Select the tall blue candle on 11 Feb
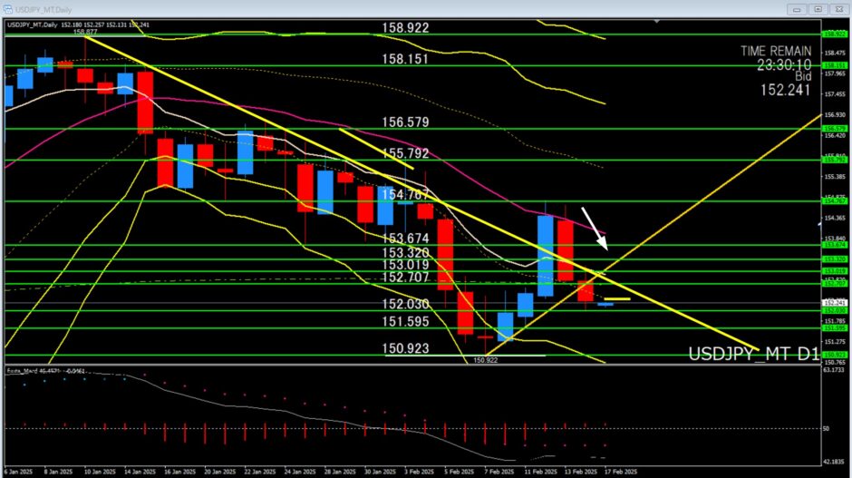 click(x=546, y=256)
